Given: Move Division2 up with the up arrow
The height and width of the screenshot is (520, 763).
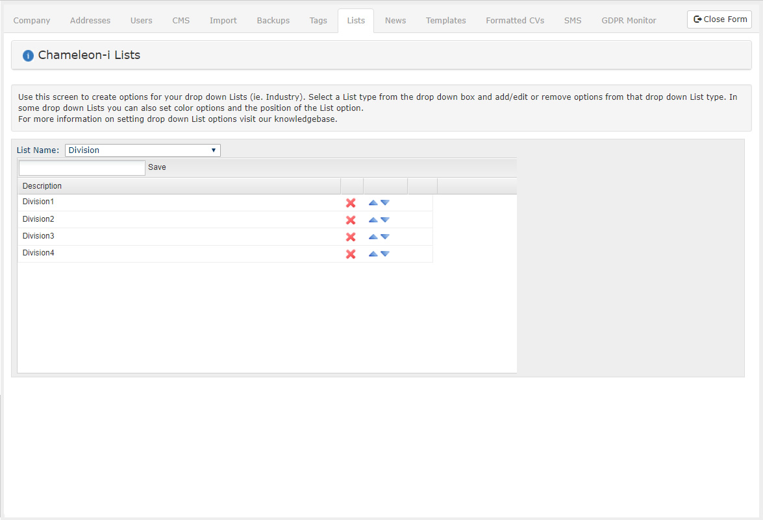Looking at the screenshot, I should pyautogui.click(x=373, y=220).
